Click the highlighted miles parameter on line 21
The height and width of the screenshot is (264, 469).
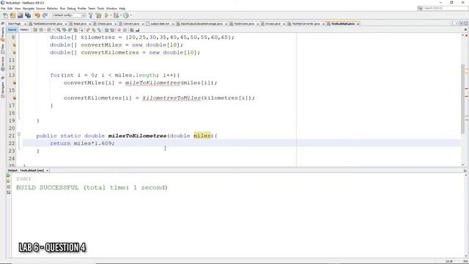(x=202, y=136)
